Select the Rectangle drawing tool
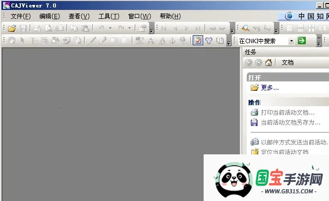Screen dimensions: 329x201 pyautogui.click(x=114, y=40)
